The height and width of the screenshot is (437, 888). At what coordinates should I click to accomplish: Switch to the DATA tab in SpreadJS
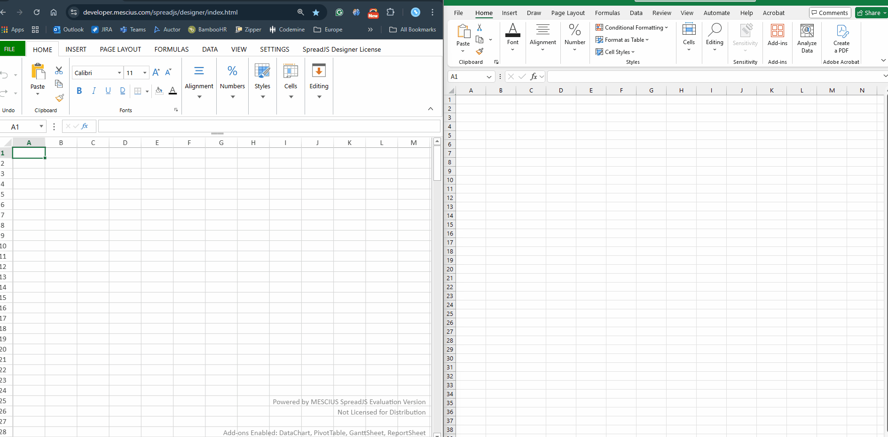pyautogui.click(x=210, y=49)
